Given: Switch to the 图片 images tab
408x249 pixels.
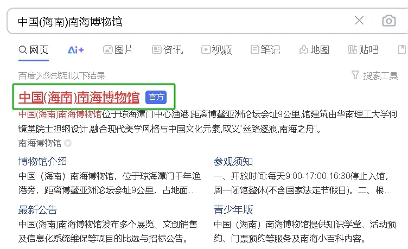Looking at the screenshot, I should click(x=118, y=50).
